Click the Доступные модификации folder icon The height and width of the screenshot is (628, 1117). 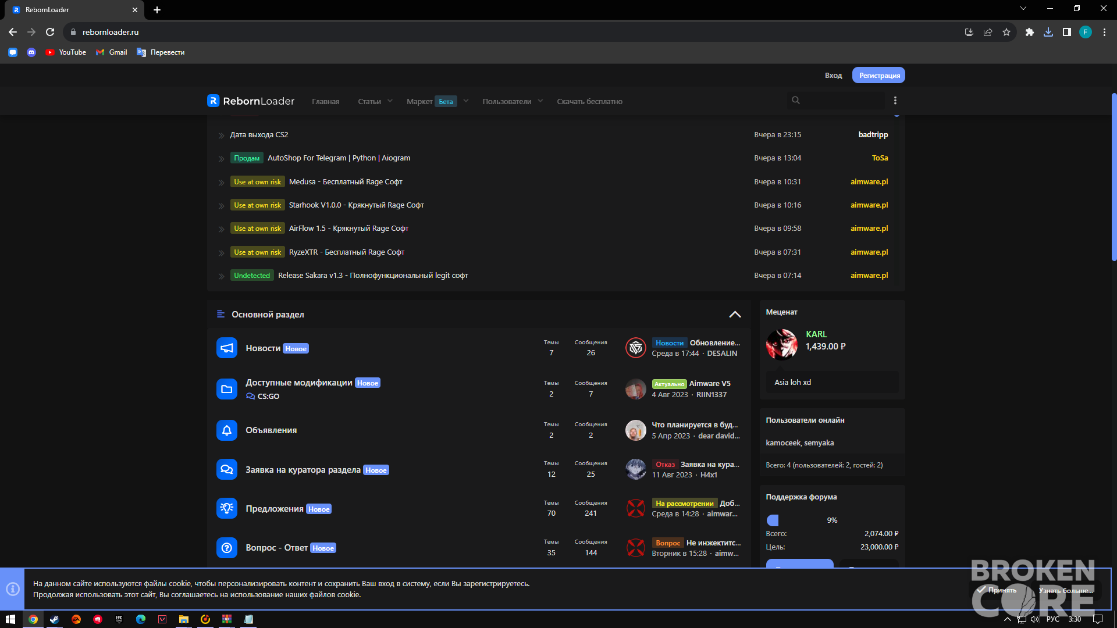pos(227,389)
